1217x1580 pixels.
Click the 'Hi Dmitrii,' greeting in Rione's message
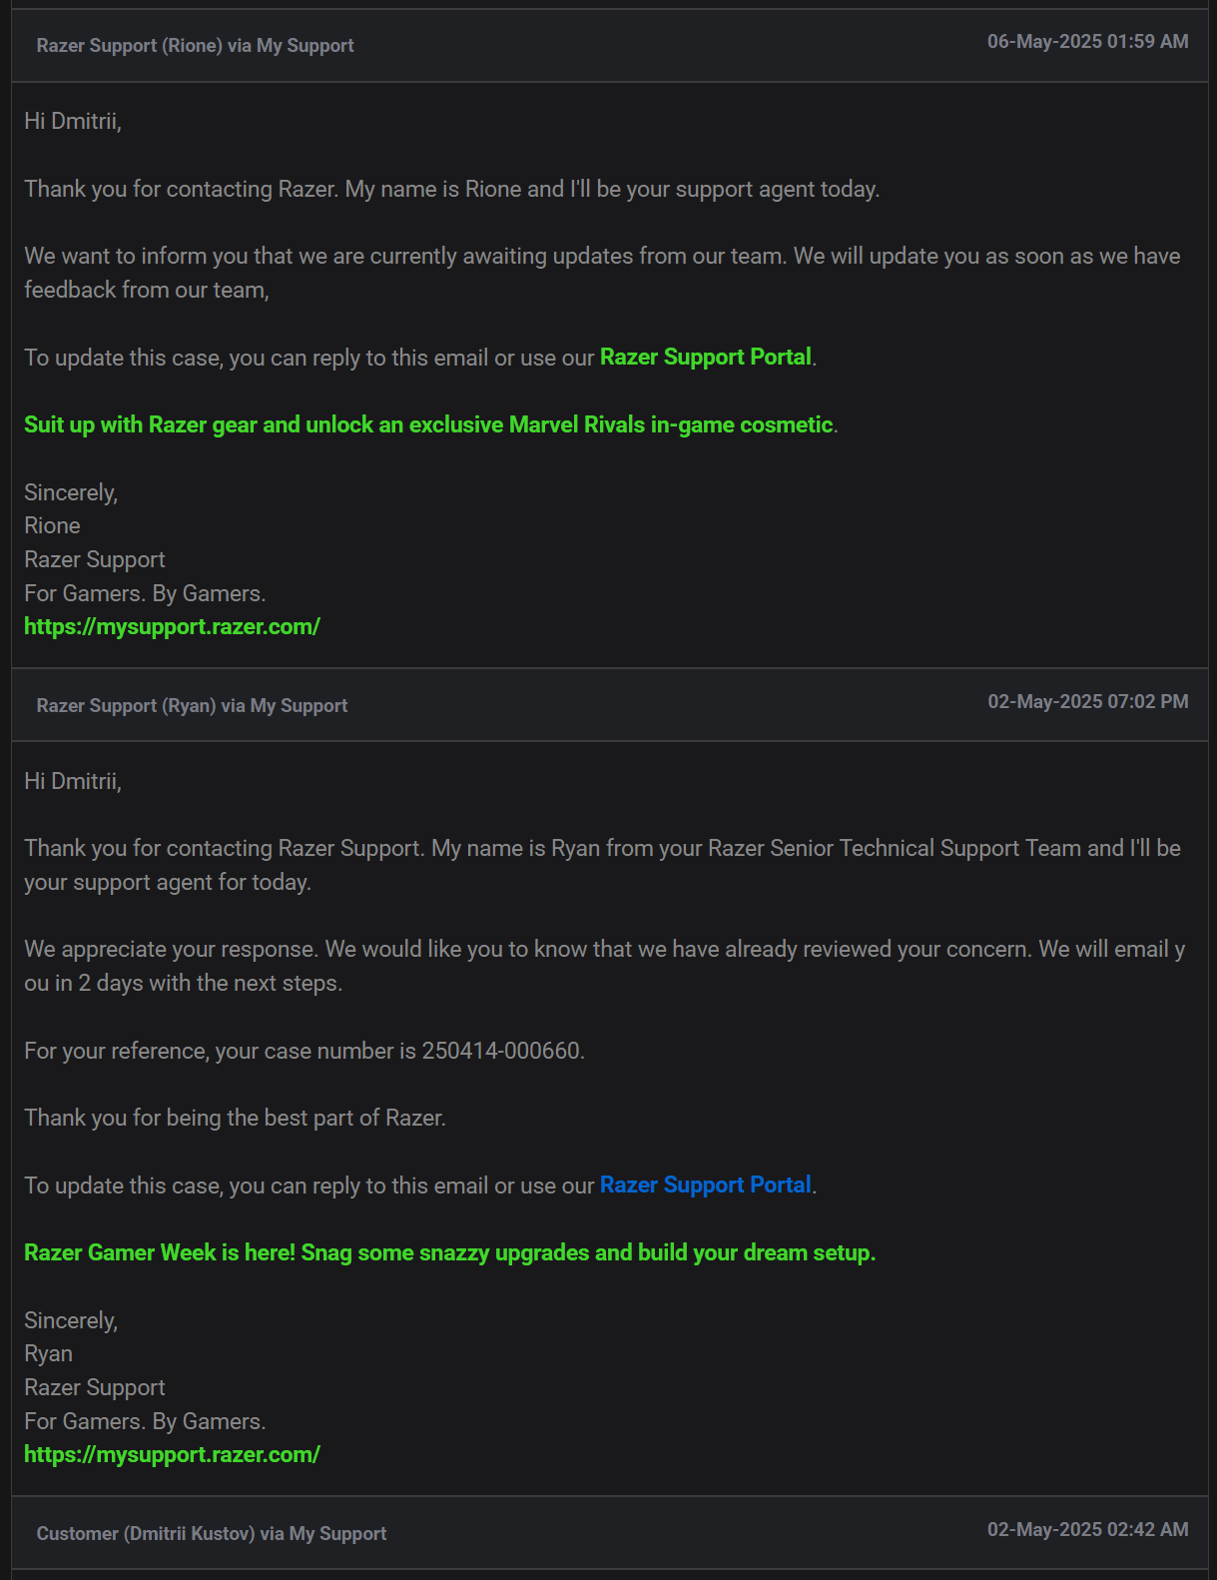click(73, 121)
